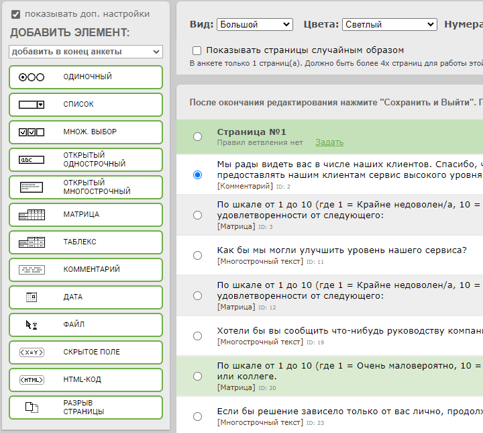The width and height of the screenshot is (483, 433).
Task: Click the ФАЙЛ upload cursor icon
Action: coord(32,324)
